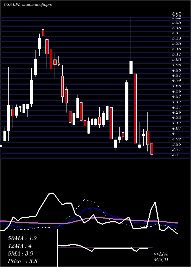Select the 5.25 price level label
Screen dimensions: 191x267
[176, 43]
